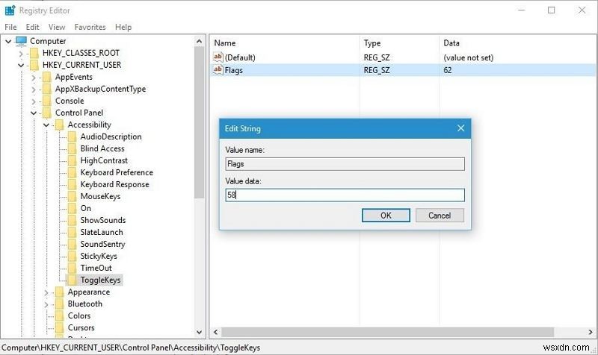Image resolution: width=598 pixels, height=355 pixels.
Task: Click the tree pane vertical scrollbar thumb
Action: [200, 122]
